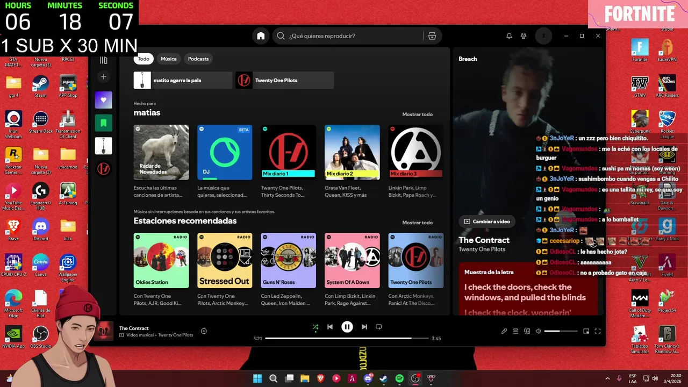The height and width of the screenshot is (387, 688).
Task: Click Mostrar todo beside Estaciones recomendadas
Action: (417, 223)
